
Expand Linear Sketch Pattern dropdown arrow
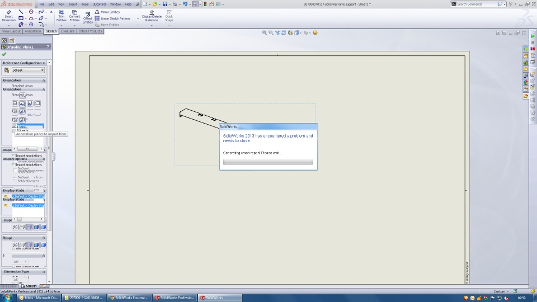click(x=138, y=18)
